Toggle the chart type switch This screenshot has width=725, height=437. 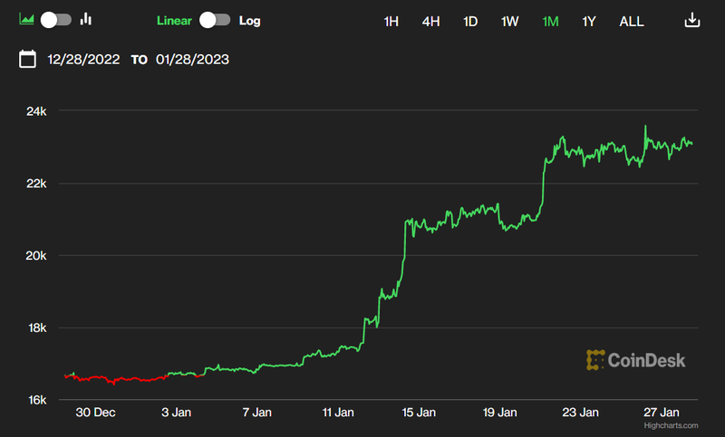(56, 20)
